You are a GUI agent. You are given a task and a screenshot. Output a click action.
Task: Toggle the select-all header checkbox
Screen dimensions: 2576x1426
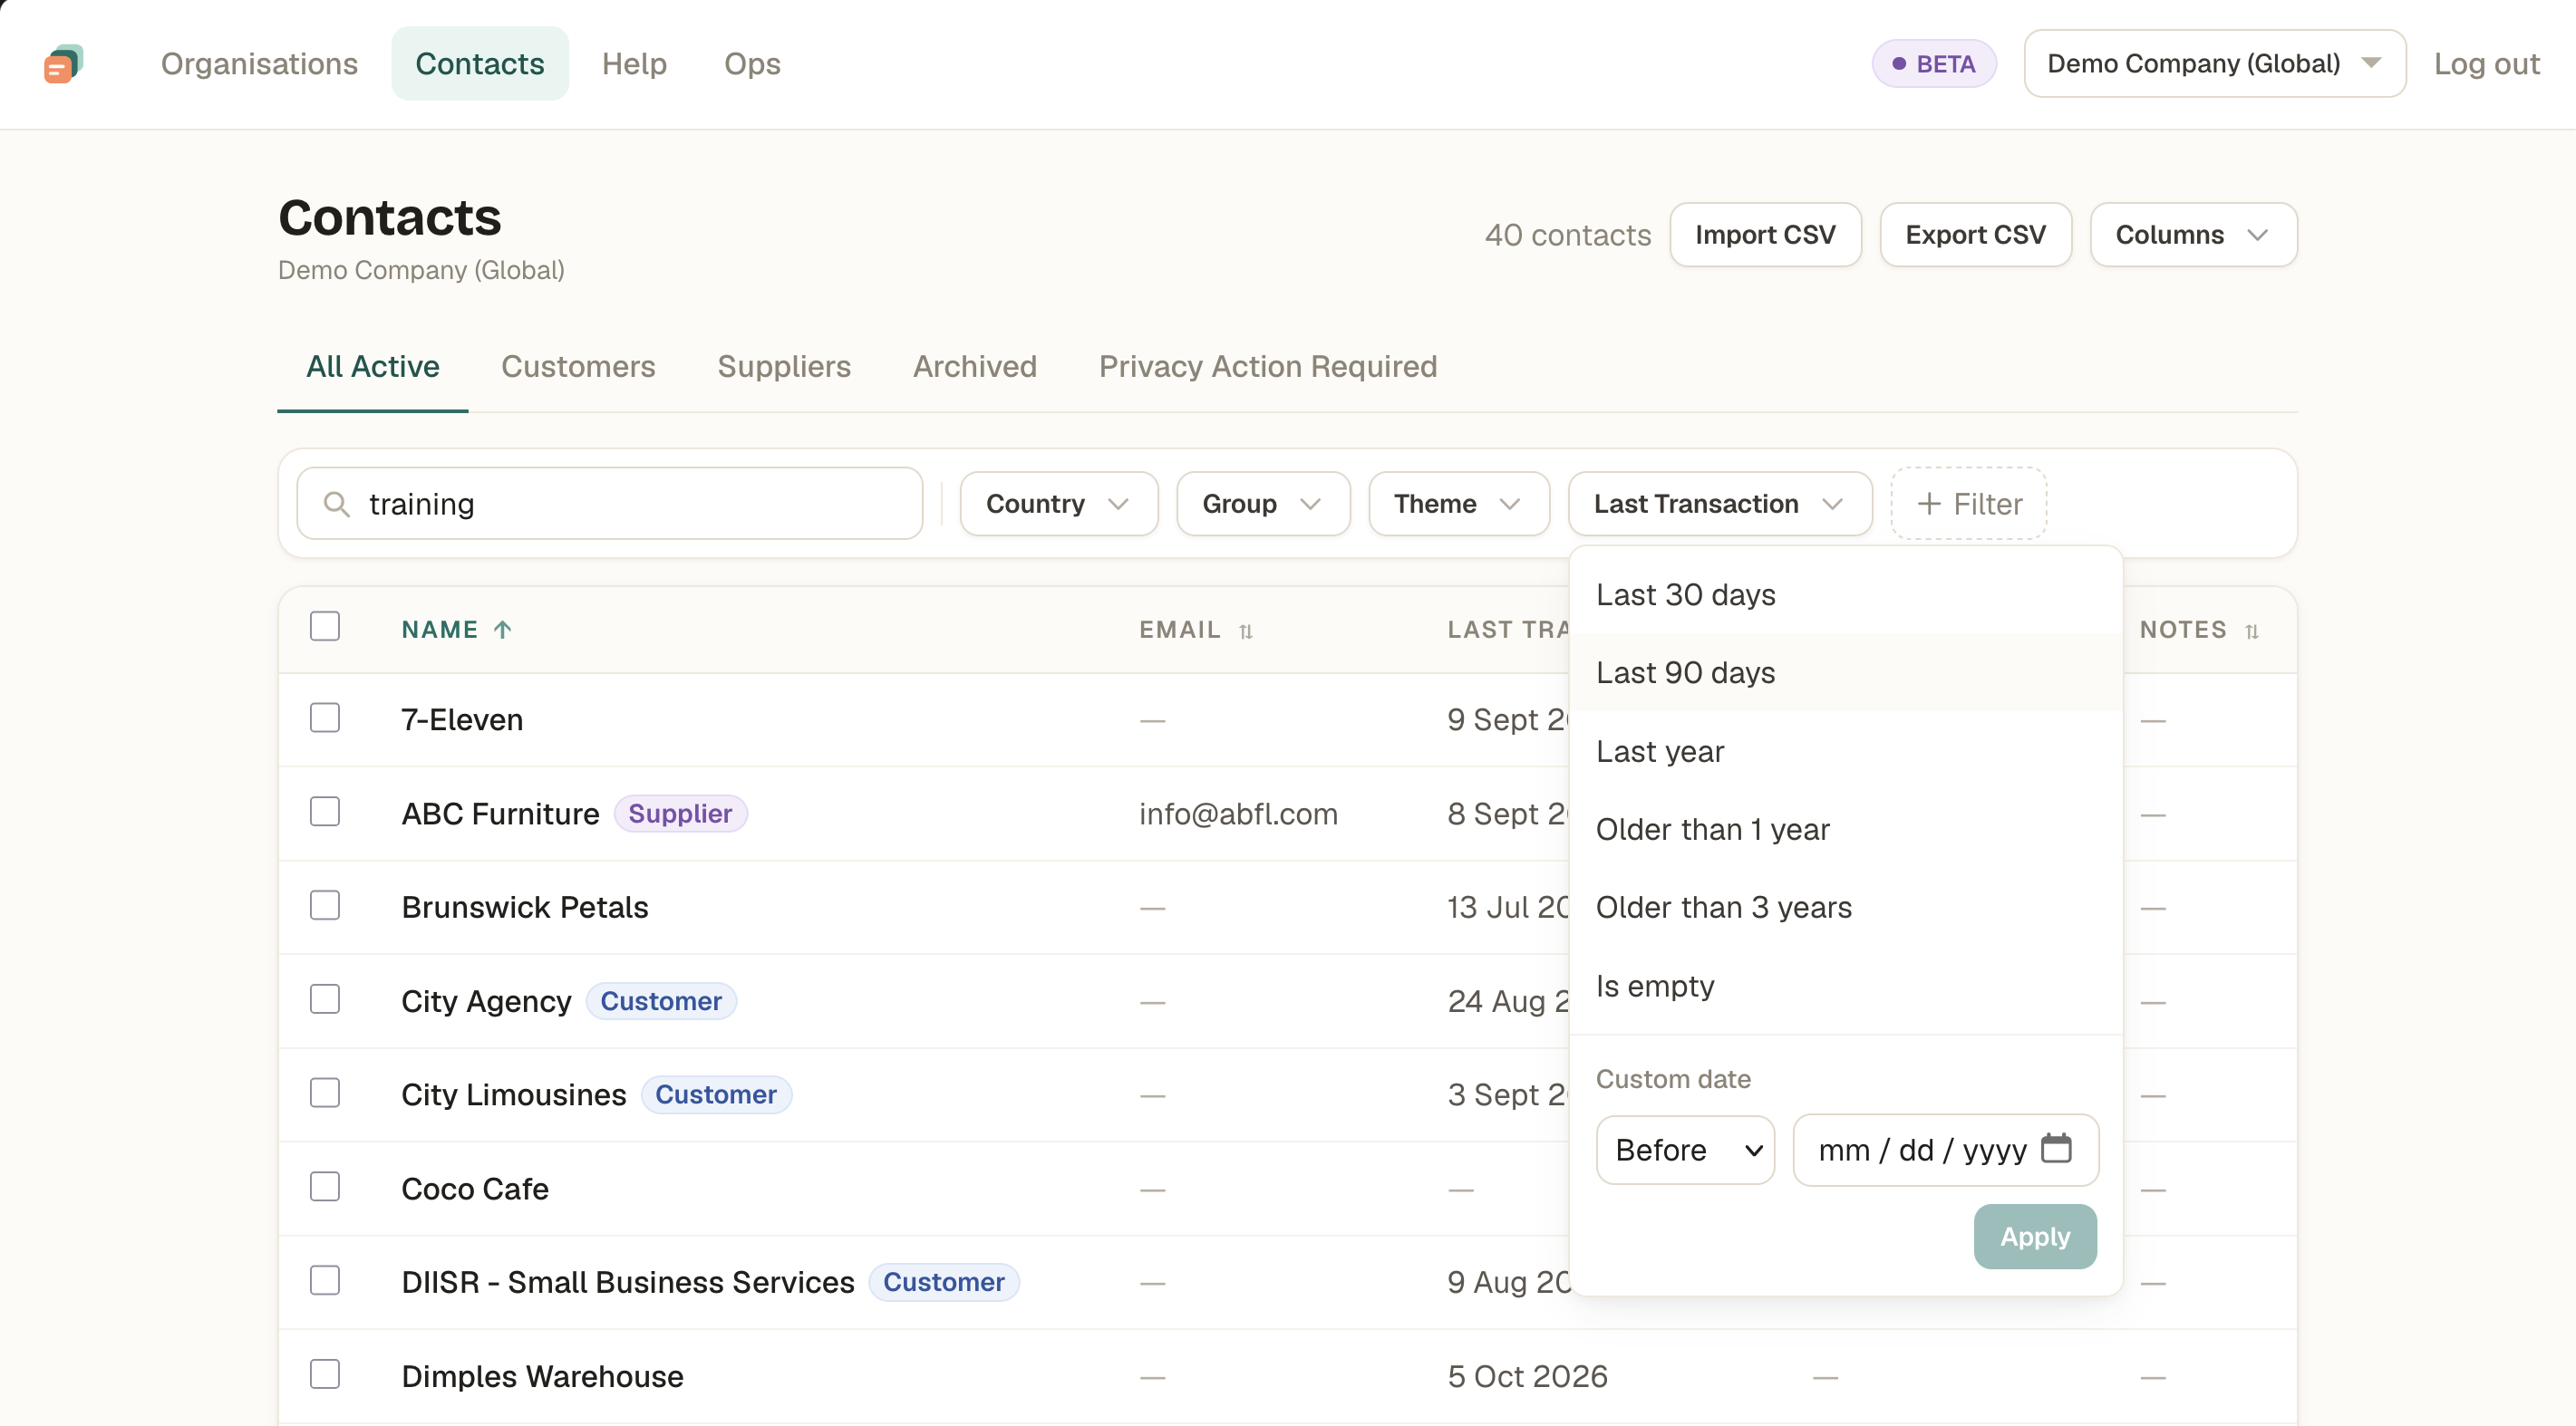[x=325, y=627]
